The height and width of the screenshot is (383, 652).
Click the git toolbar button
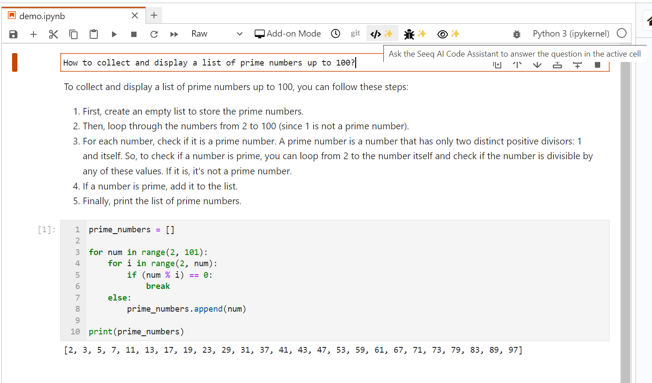coord(355,33)
